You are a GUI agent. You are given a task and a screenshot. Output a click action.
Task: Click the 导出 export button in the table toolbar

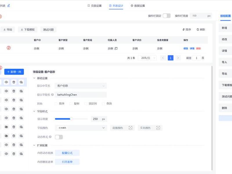coord(8,30)
